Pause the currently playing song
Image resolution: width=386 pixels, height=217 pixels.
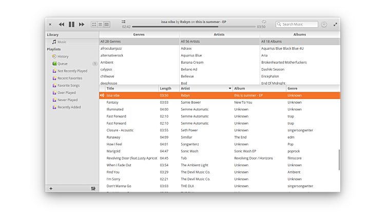click(x=71, y=24)
